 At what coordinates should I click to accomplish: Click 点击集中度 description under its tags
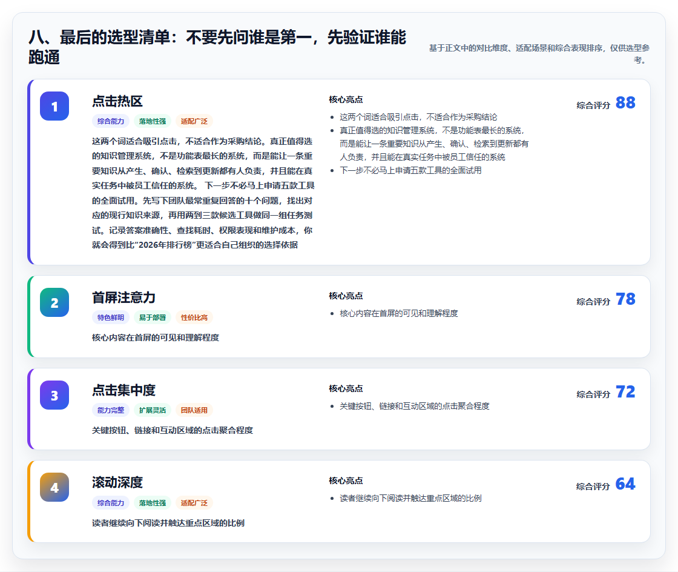point(172,430)
